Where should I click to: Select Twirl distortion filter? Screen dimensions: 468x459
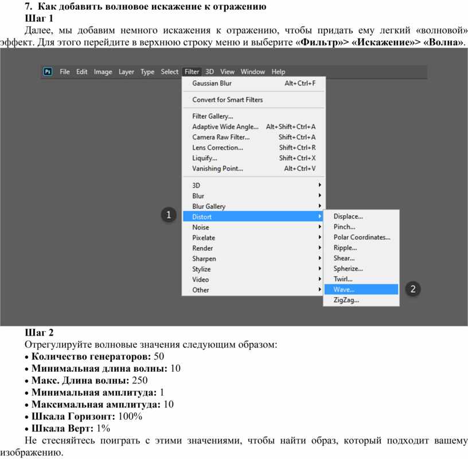point(361,279)
